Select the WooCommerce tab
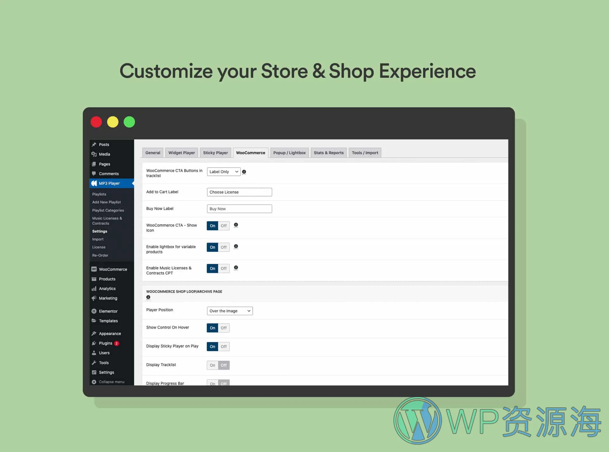This screenshot has height=452, width=609. [x=251, y=152]
